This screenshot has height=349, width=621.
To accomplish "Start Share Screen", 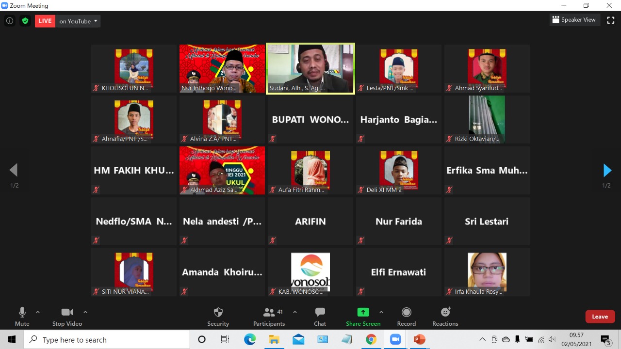I will click(x=363, y=317).
